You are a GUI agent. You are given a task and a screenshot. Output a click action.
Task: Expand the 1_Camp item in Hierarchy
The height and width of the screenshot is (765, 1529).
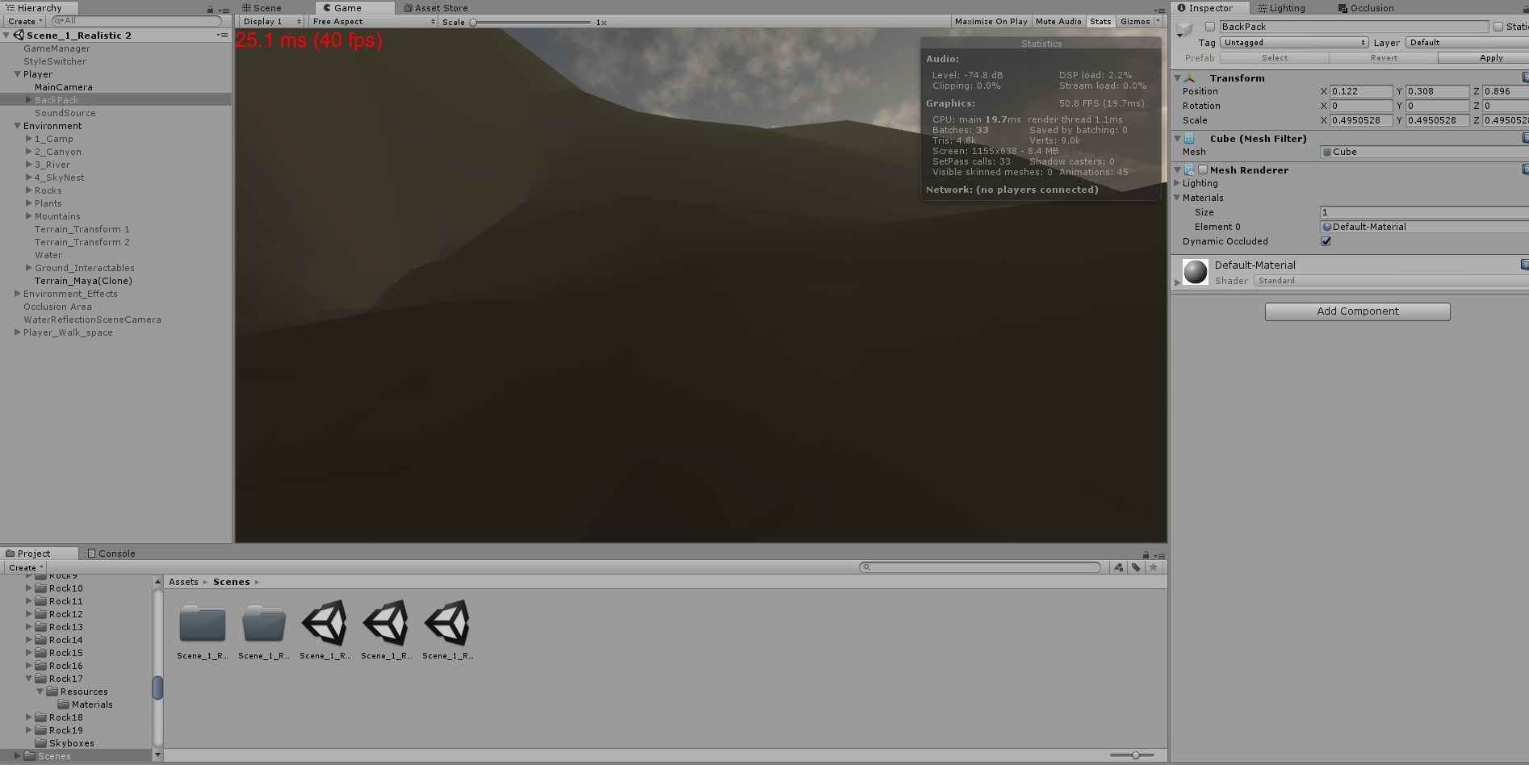pos(29,139)
